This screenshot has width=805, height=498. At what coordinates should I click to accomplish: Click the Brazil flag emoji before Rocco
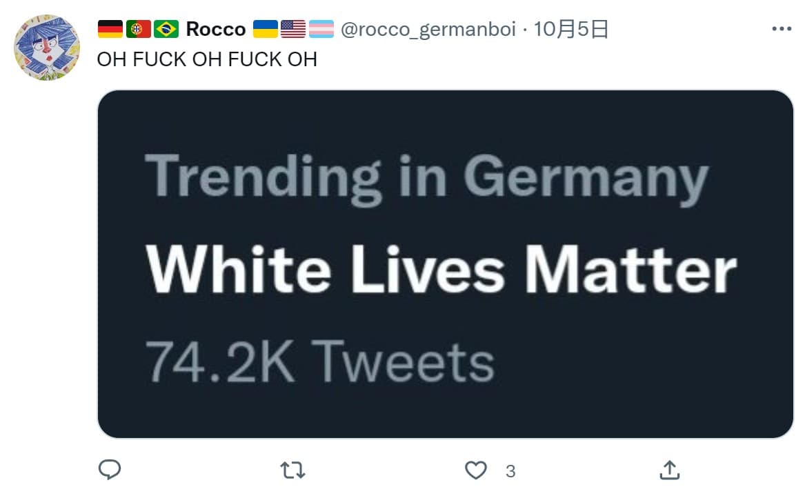click(166, 28)
